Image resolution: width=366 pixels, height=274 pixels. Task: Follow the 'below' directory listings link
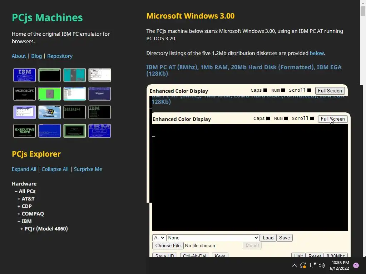(x=317, y=53)
